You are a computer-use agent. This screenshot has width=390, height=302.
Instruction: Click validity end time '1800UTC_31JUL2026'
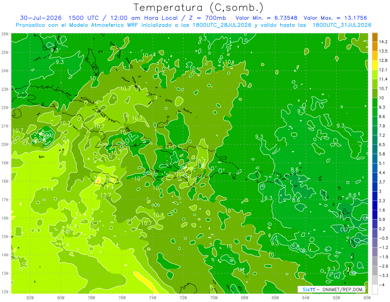[x=342, y=25]
